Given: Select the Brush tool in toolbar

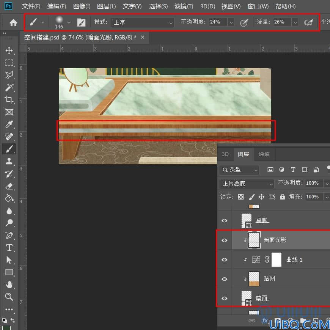Looking at the screenshot, I should pos(9,149).
